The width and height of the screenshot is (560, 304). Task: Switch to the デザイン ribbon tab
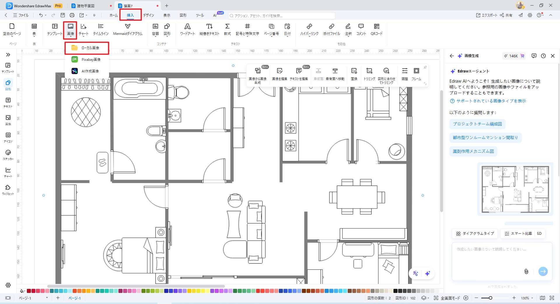pyautogui.click(x=148, y=15)
